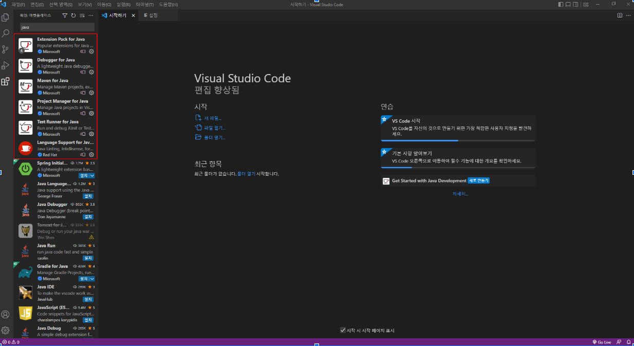Open the extensions panel more actions menu
The width and height of the screenshot is (634, 346).
91,15
